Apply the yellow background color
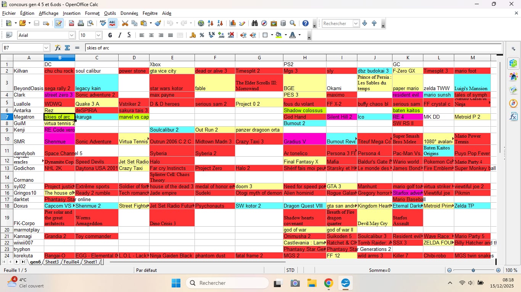Viewport: 521px width, 292px height. [x=279, y=35]
